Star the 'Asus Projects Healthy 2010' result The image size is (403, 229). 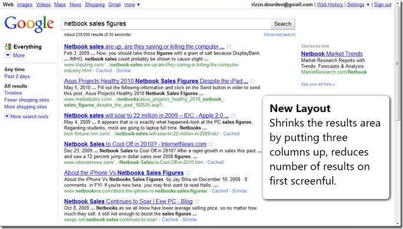[252, 81]
